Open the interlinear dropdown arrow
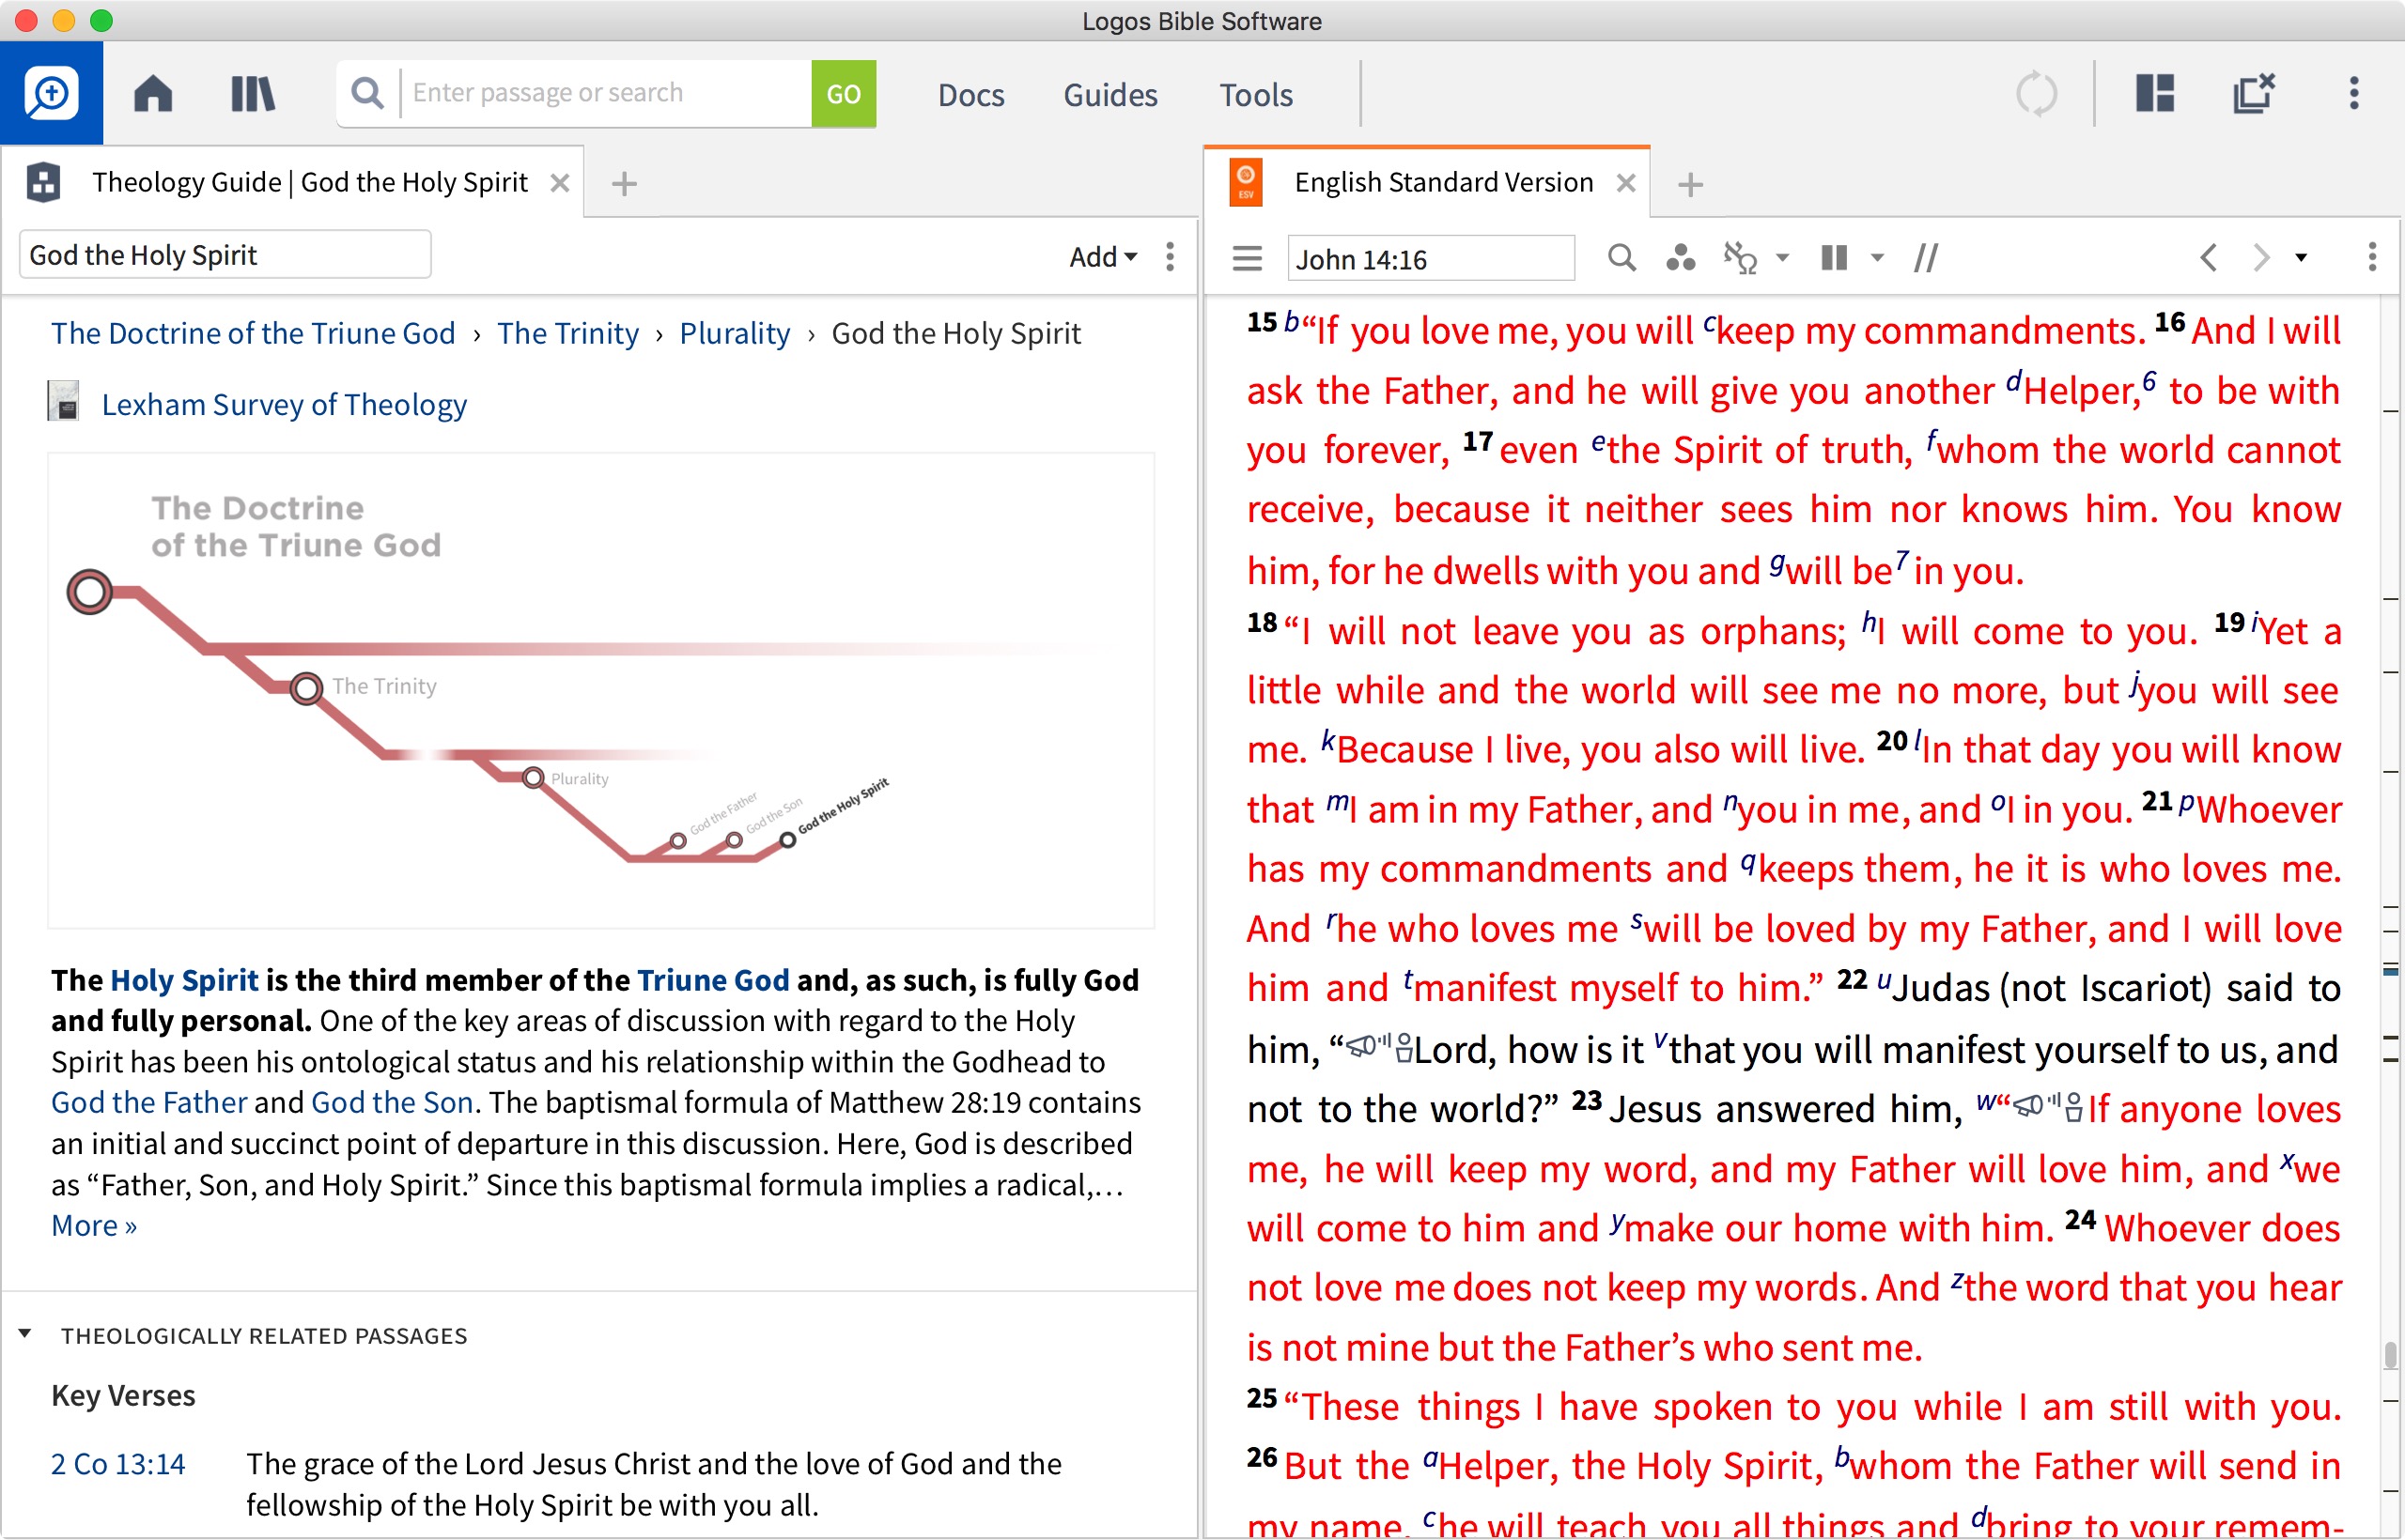 click(x=1783, y=258)
